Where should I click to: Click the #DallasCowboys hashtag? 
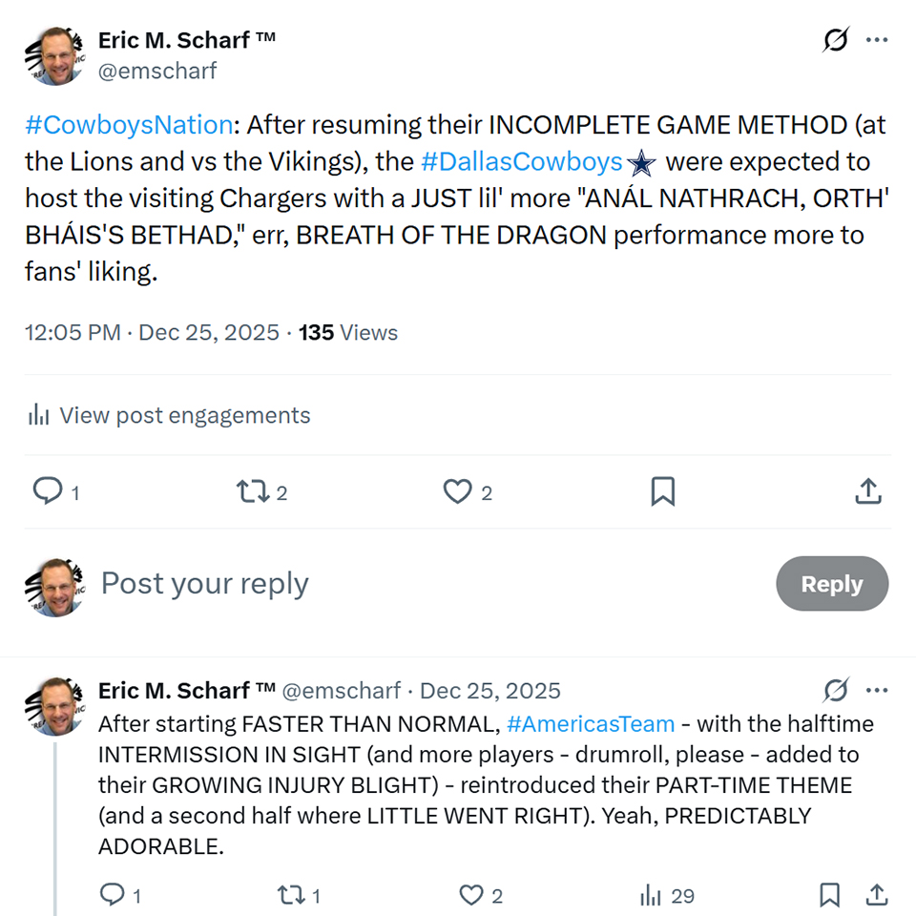click(x=521, y=162)
